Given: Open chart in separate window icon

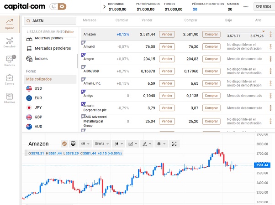Looking at the screenshot, I should pyautogui.click(x=73, y=144).
